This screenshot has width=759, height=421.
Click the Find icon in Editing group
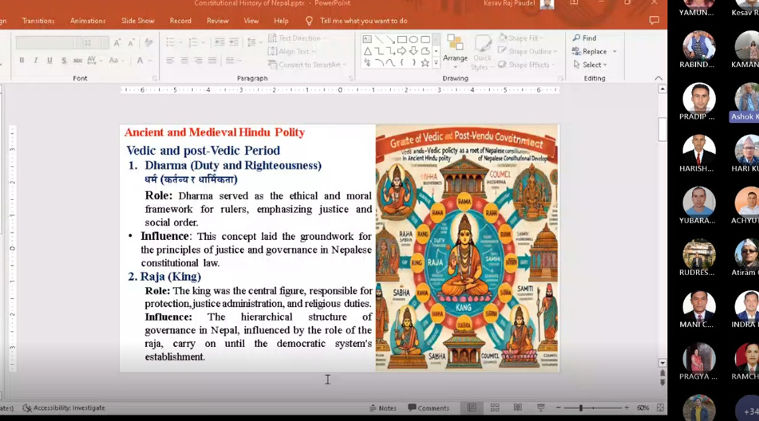point(577,37)
